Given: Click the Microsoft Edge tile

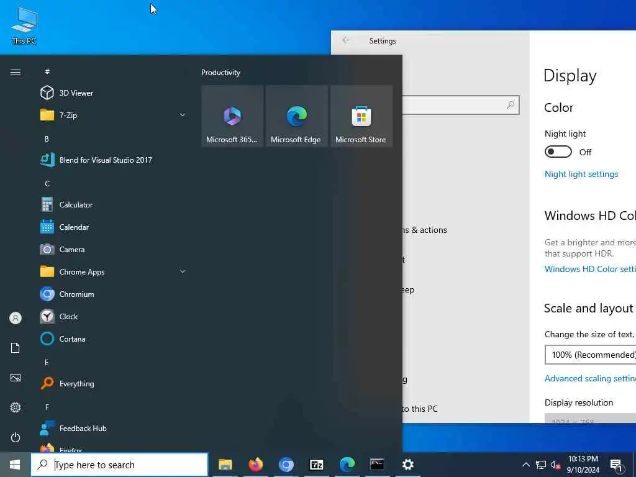Looking at the screenshot, I should 297,116.
